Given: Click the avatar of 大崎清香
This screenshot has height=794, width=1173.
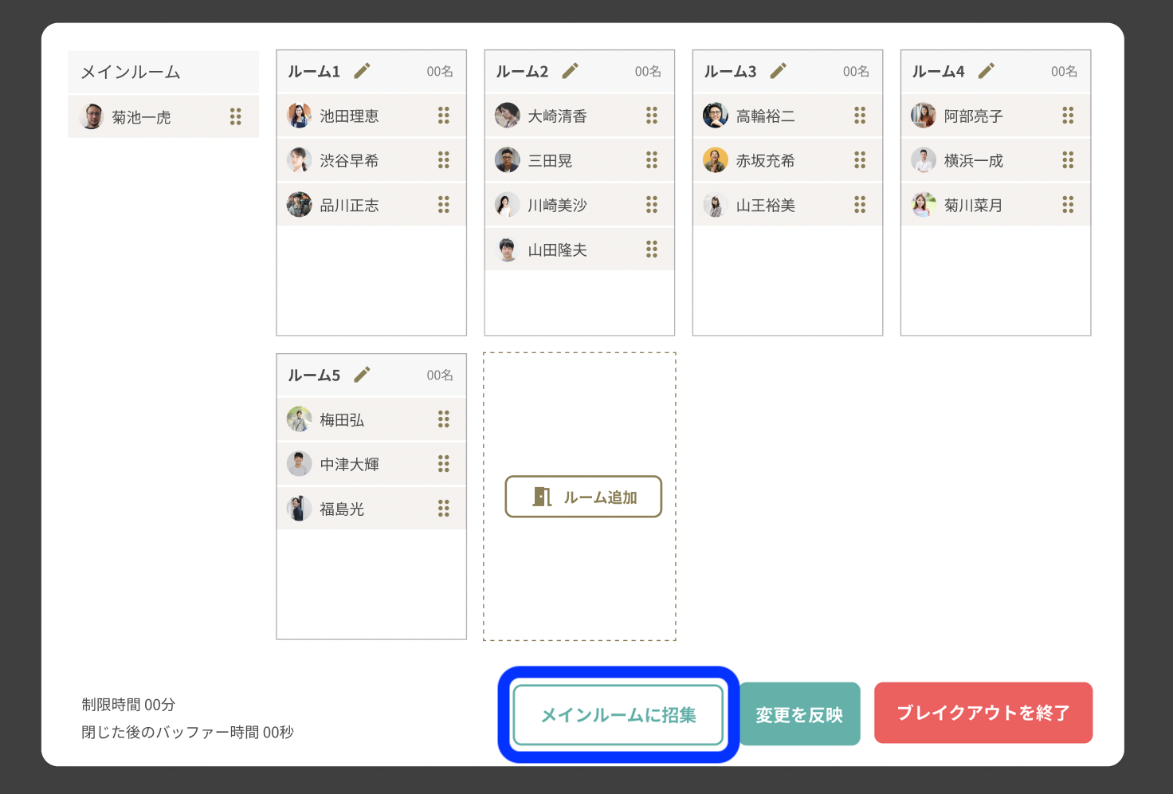Looking at the screenshot, I should tap(507, 116).
